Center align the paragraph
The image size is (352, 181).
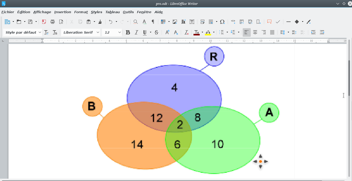pyautogui.click(x=255, y=32)
